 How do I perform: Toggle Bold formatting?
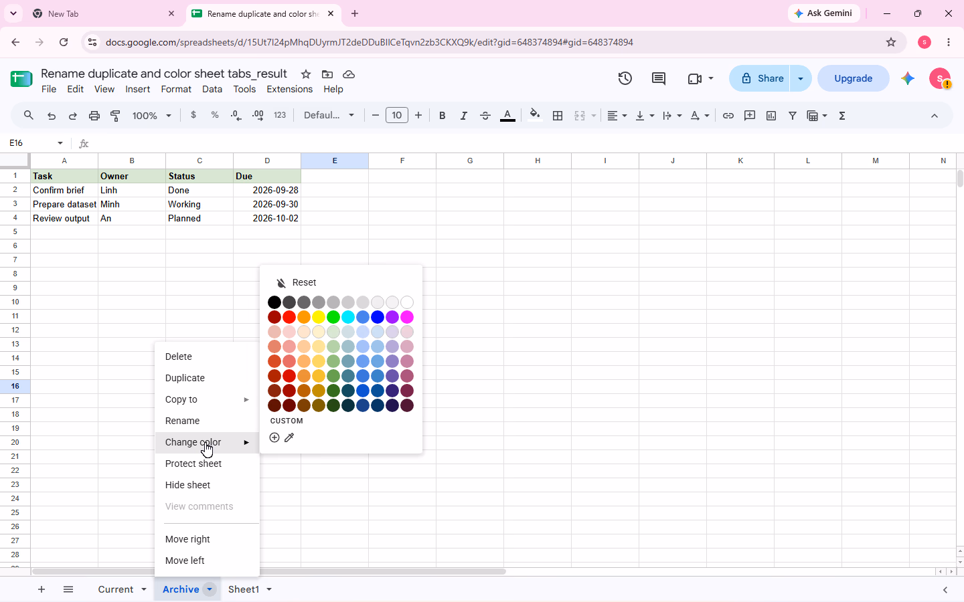coord(443,116)
